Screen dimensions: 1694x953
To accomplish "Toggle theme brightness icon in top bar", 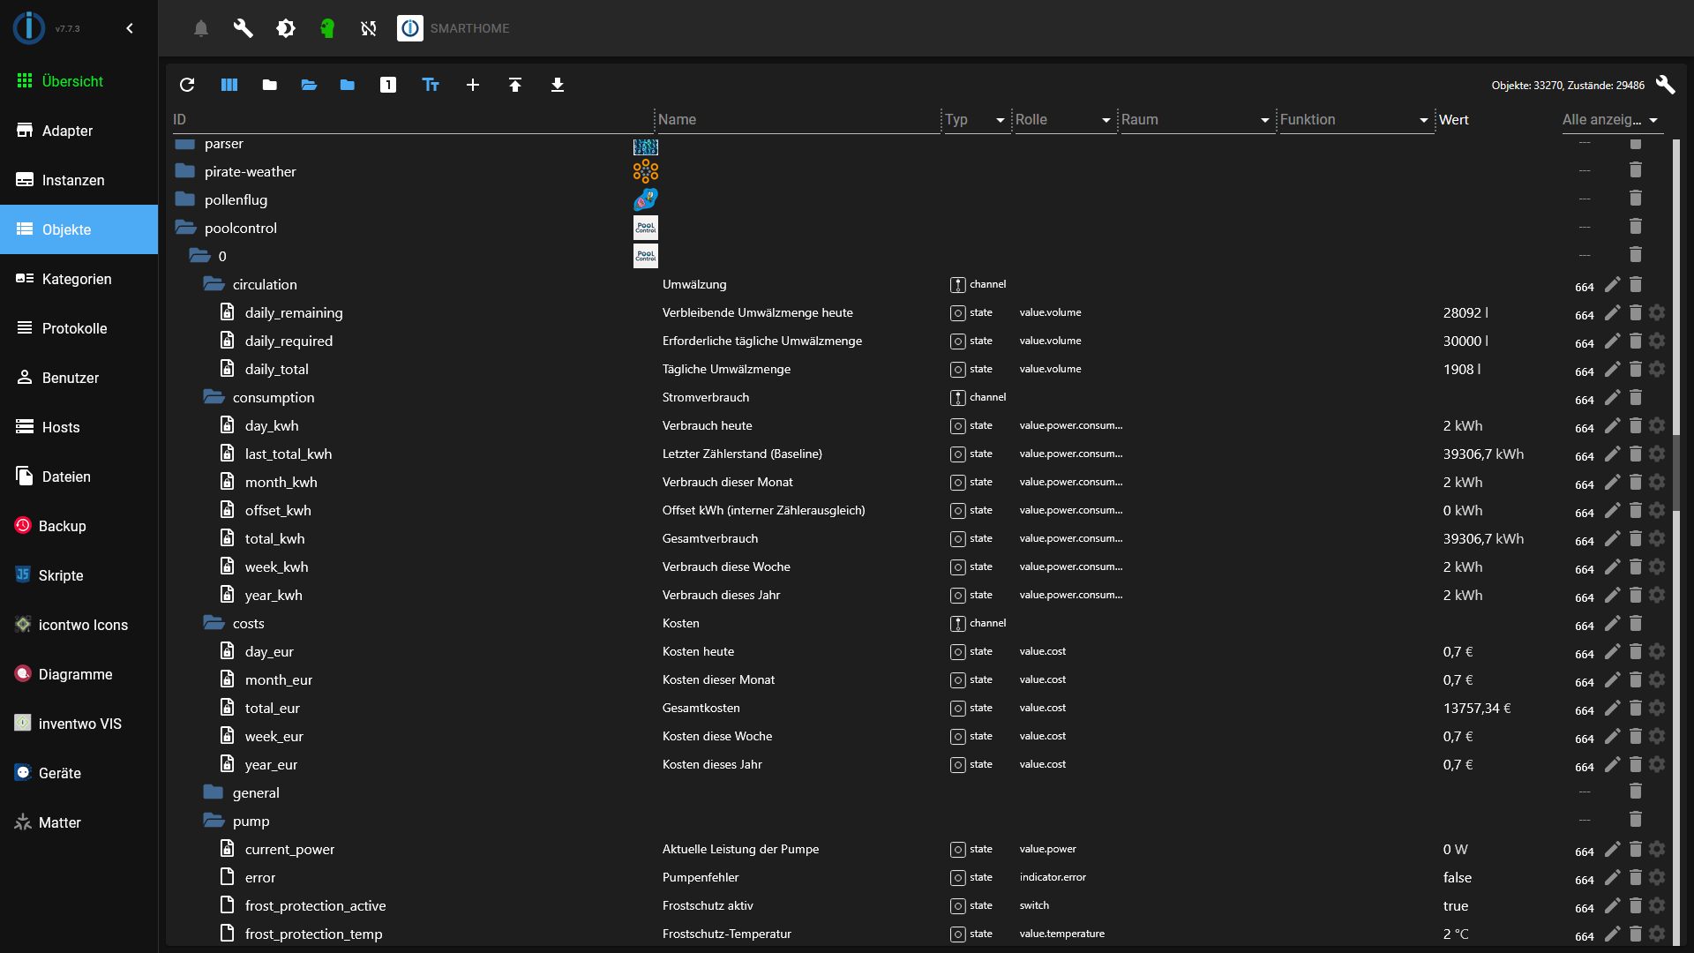I will point(286,28).
